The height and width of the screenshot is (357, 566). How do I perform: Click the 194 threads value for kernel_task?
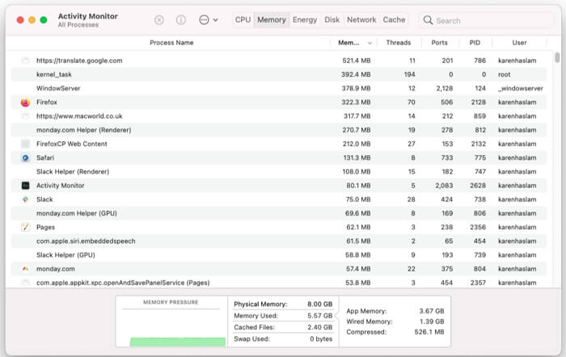pyautogui.click(x=409, y=74)
